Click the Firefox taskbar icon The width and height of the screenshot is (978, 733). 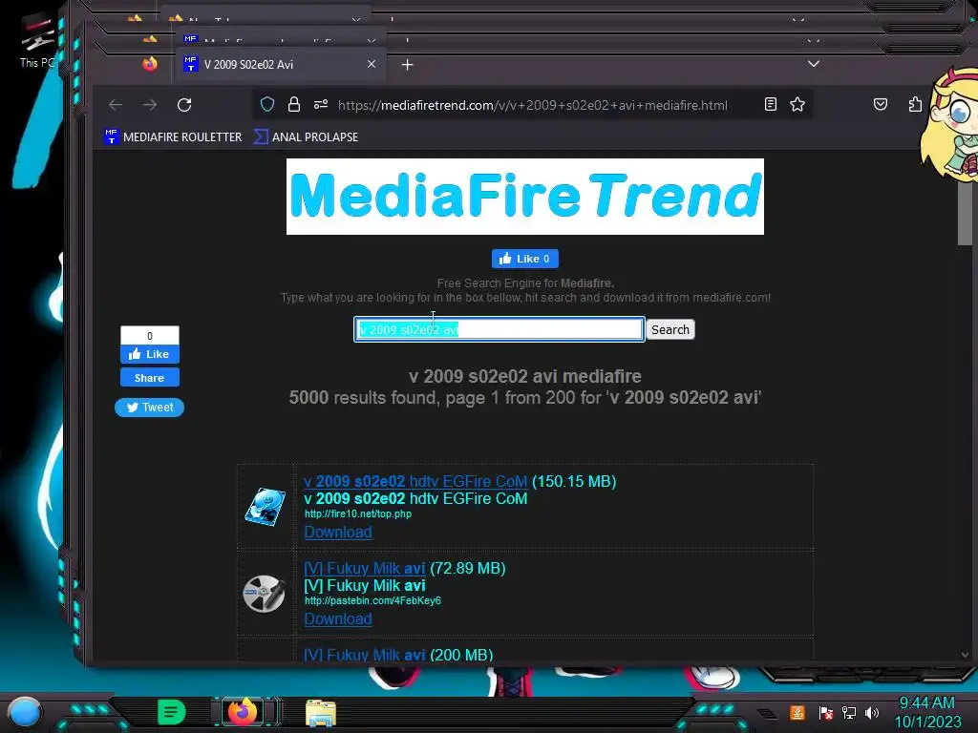(x=243, y=712)
